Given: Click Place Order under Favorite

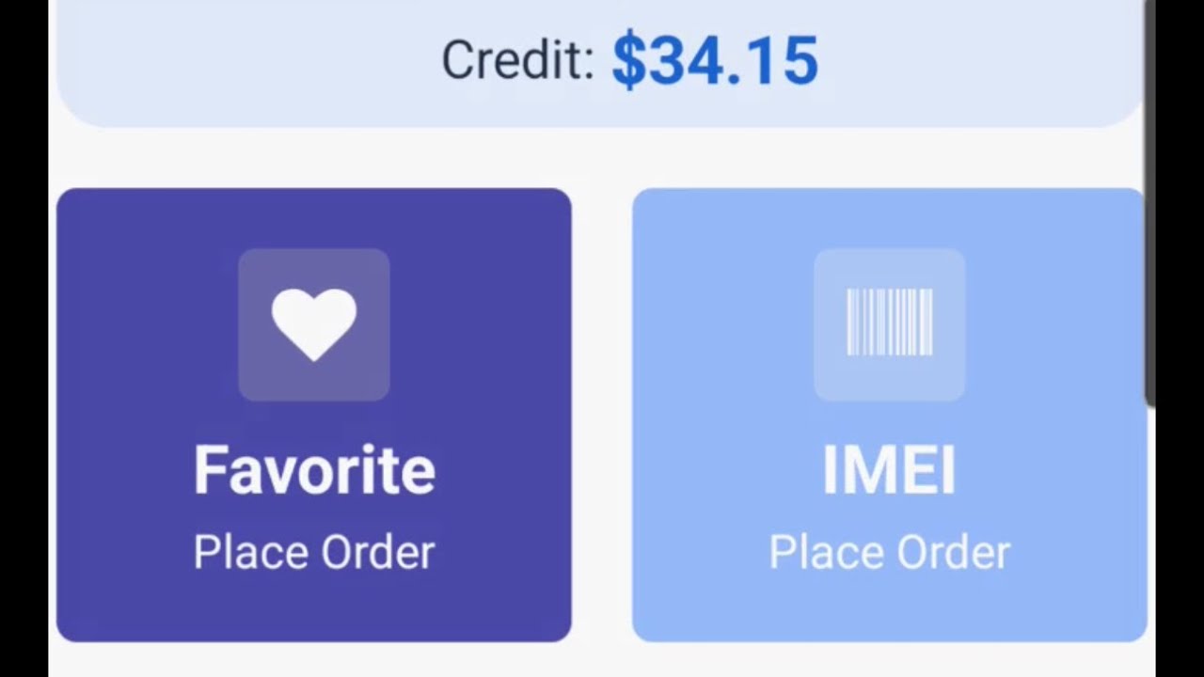Looking at the screenshot, I should (314, 552).
